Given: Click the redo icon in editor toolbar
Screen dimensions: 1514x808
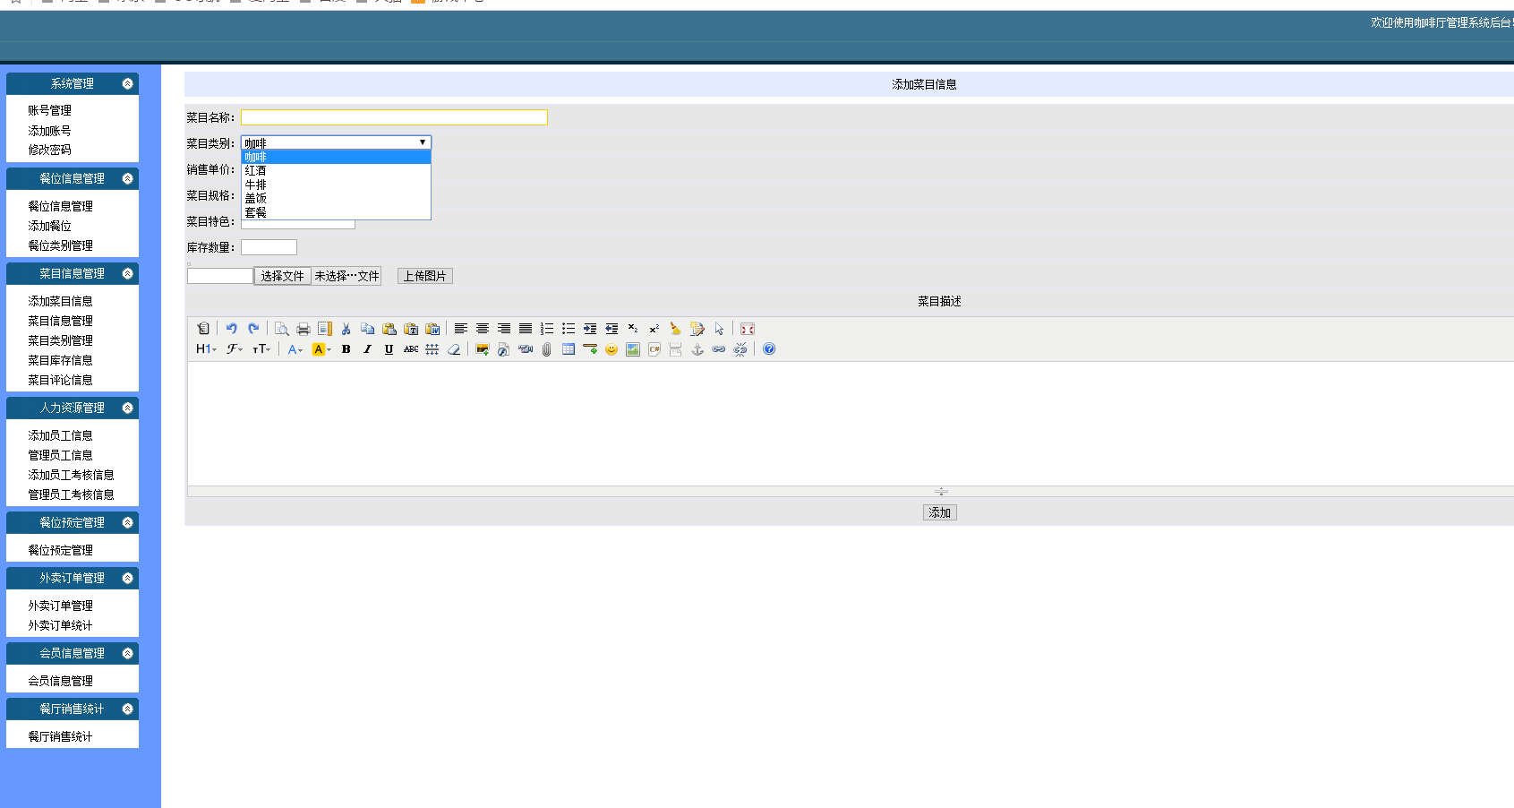Looking at the screenshot, I should tap(253, 329).
